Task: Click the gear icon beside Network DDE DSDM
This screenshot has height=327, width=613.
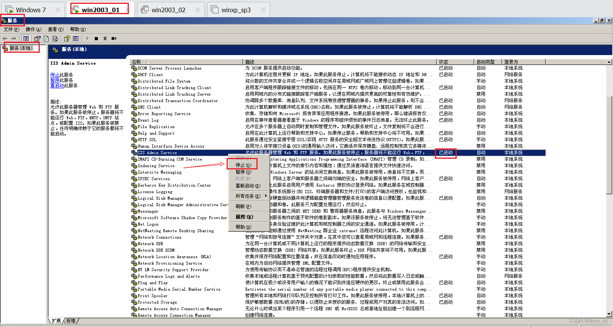Action: [x=134, y=250]
